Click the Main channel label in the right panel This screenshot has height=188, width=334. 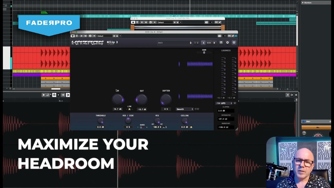point(308,121)
